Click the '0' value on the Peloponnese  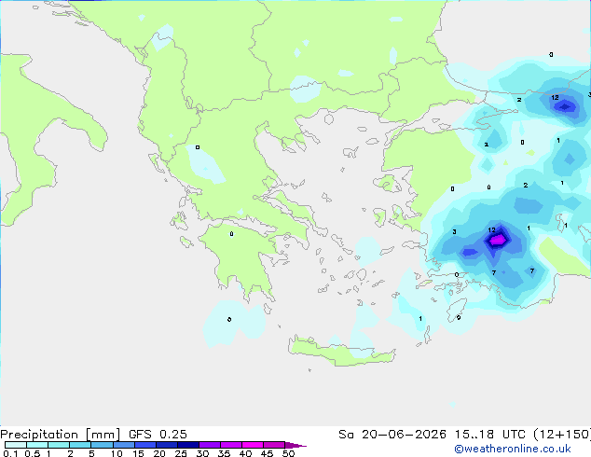coord(231,234)
